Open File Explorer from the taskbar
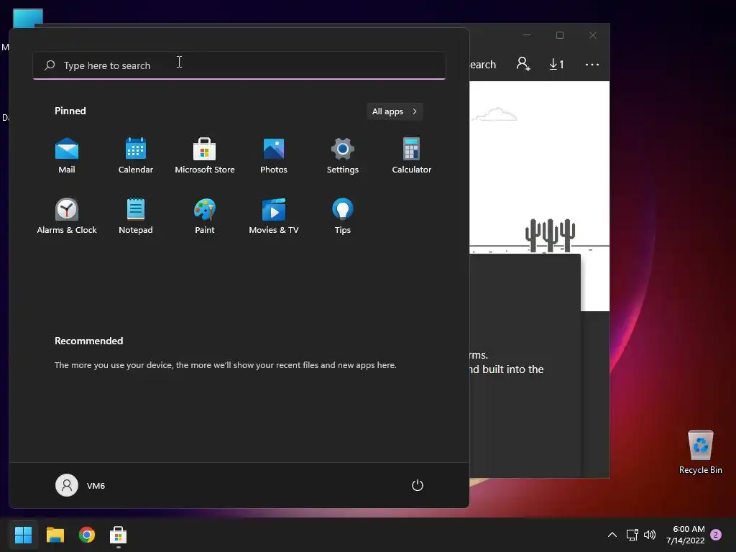The width and height of the screenshot is (736, 552). point(55,535)
